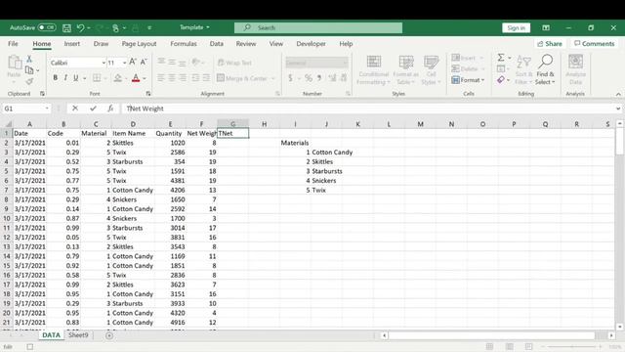Image resolution: width=625 pixels, height=352 pixels.
Task: Click the Copy icon
Action: 29,70
